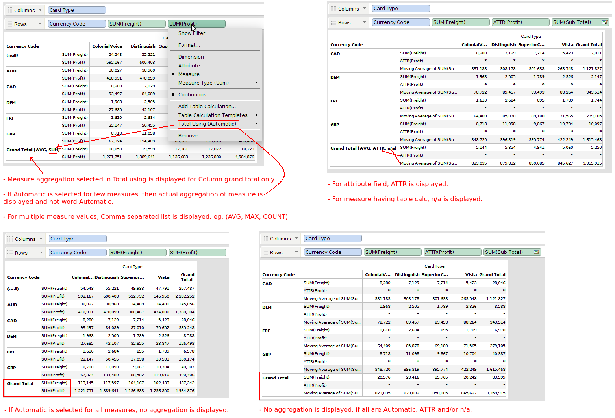Click table calculation icon on upper-right SUM(Sub Total) pill
615x418 pixels.
pyautogui.click(x=604, y=22)
